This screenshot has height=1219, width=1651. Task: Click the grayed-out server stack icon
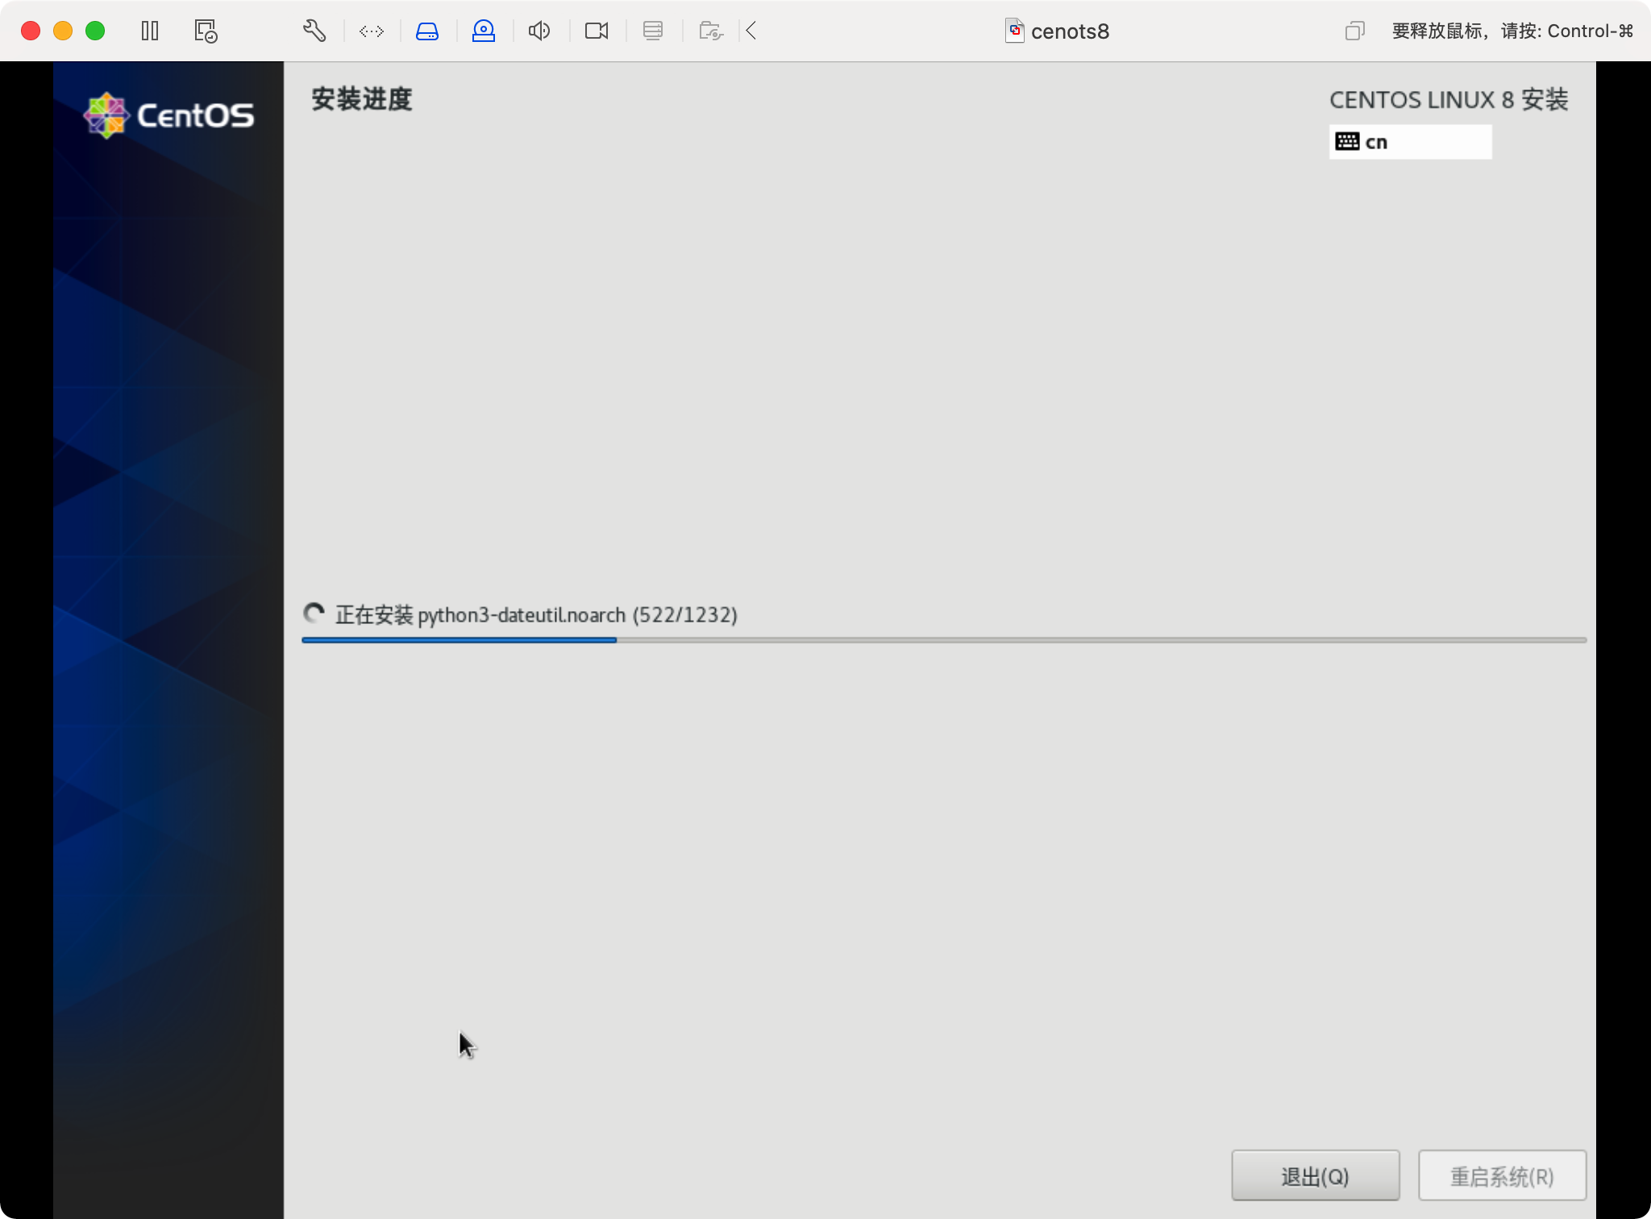(653, 31)
